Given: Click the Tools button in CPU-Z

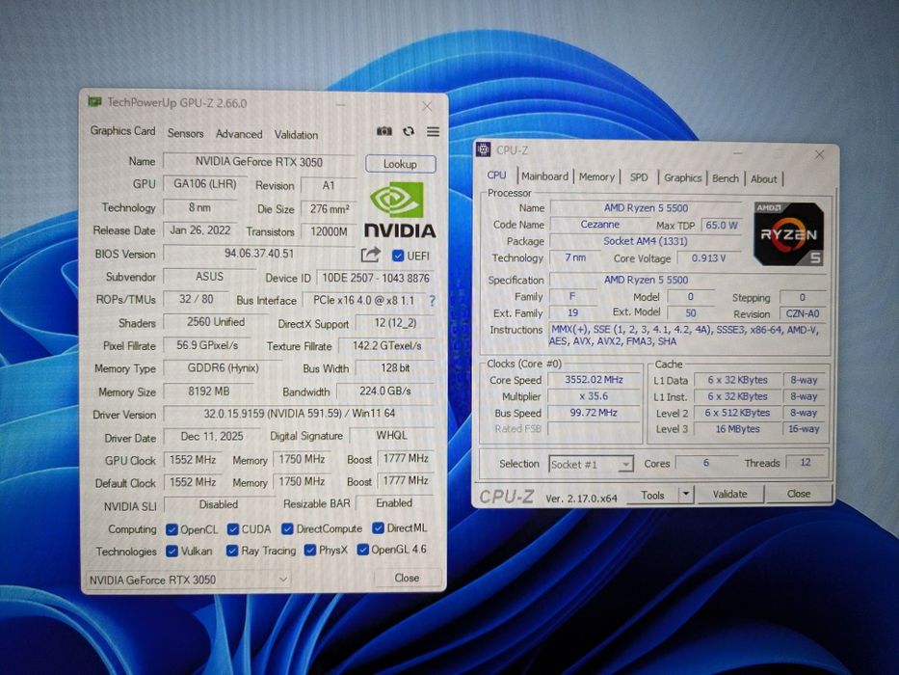Looking at the screenshot, I should [652, 495].
